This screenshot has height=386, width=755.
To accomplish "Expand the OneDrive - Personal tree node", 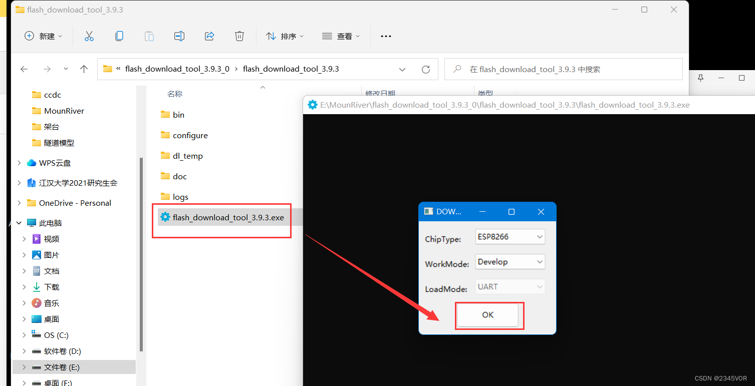I will tap(19, 203).
